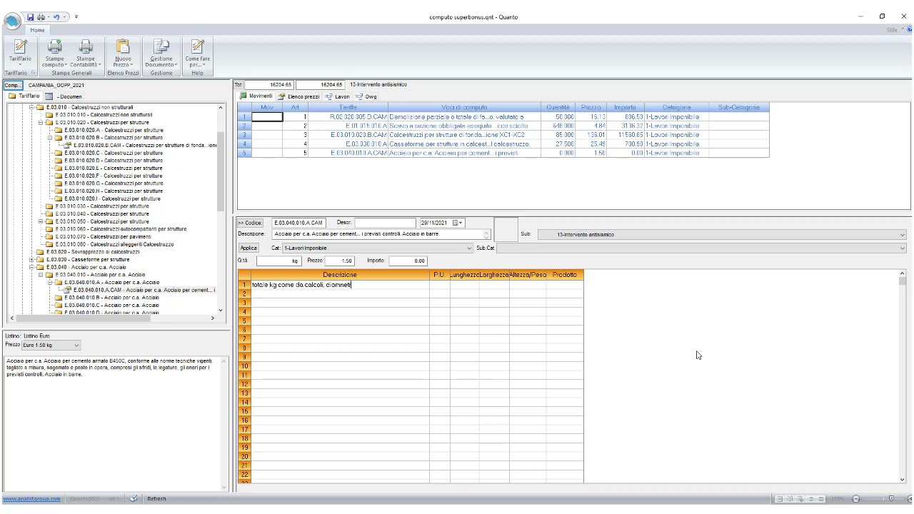Image resolution: width=914 pixels, height=514 pixels.
Task: Click the Comp... button
Action: click(14, 85)
